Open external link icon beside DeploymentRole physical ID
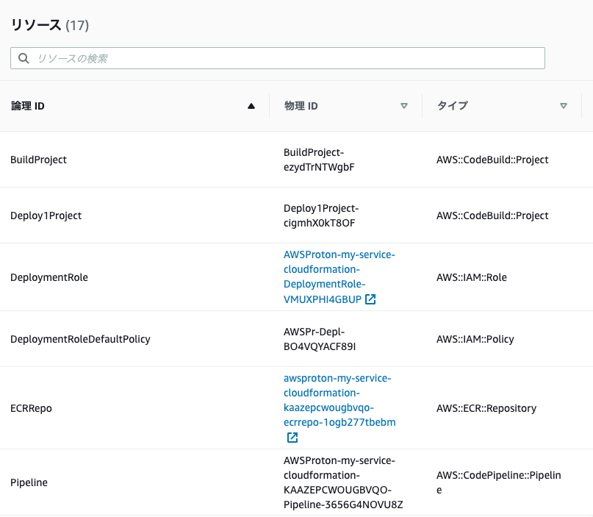The height and width of the screenshot is (517, 593). (370, 299)
